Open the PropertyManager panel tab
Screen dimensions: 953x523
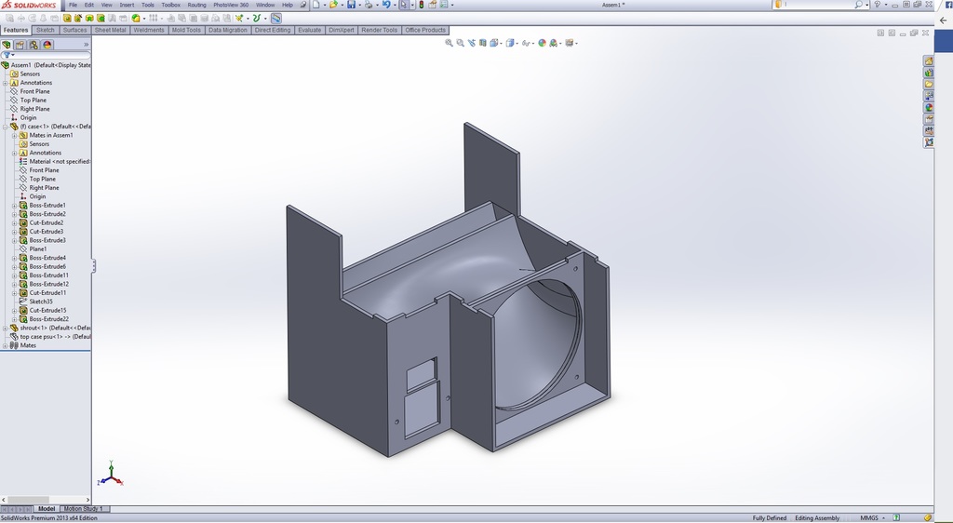tap(20, 45)
